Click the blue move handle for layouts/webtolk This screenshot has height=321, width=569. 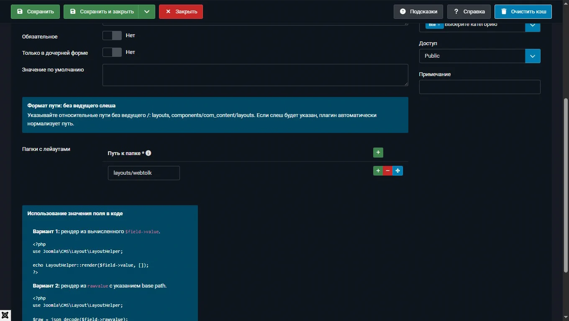point(398,171)
